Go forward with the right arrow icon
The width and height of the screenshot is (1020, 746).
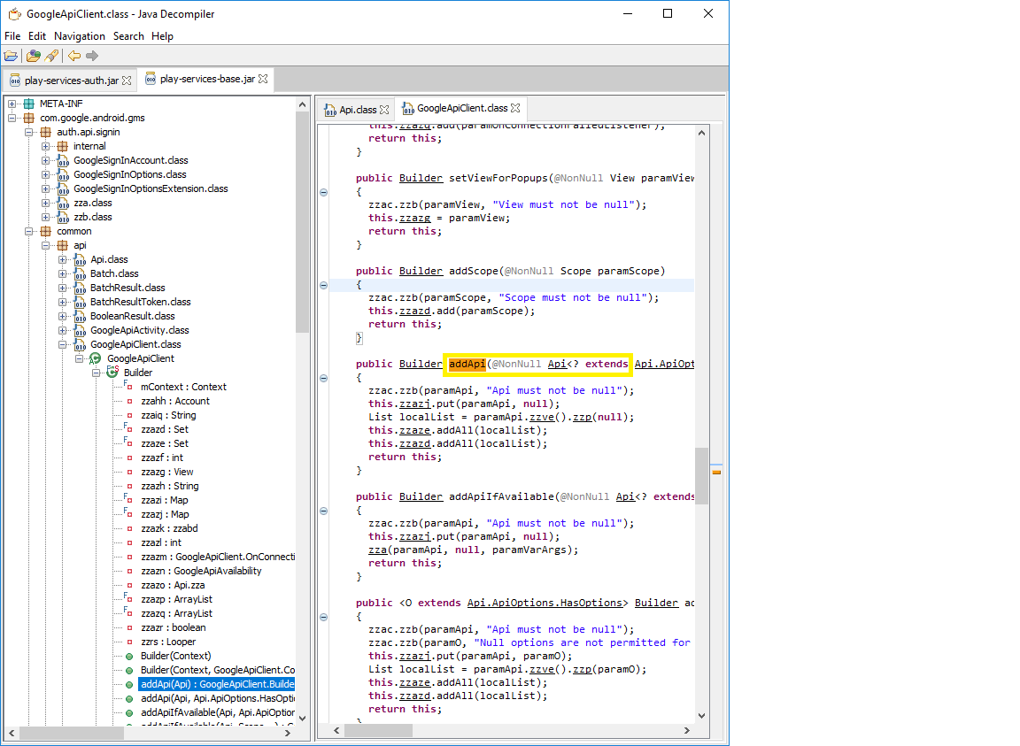click(x=92, y=56)
